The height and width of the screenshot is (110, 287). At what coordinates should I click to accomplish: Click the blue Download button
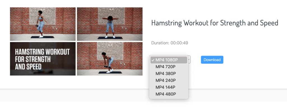(x=212, y=60)
